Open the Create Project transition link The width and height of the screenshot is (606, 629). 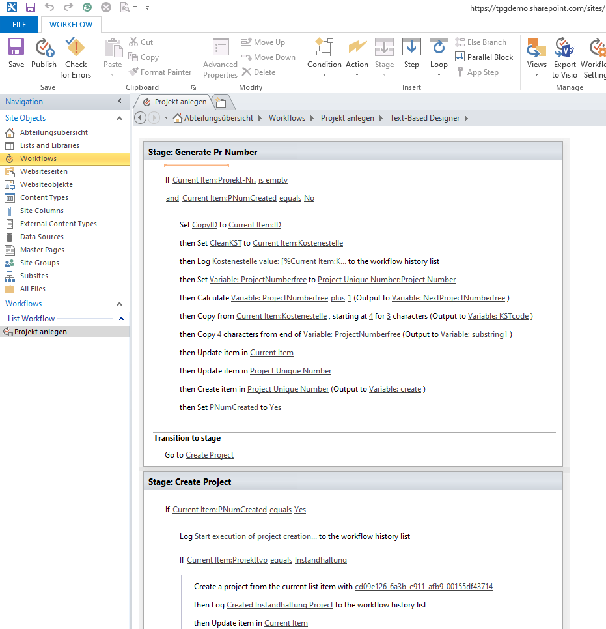pos(209,454)
